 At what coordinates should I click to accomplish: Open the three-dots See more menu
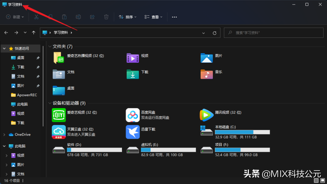(x=174, y=17)
